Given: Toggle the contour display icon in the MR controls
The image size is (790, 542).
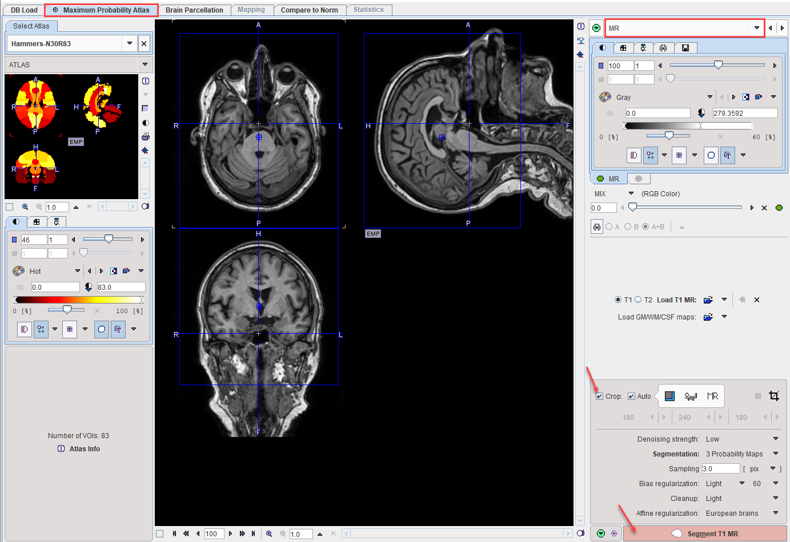Looking at the screenshot, I should point(711,155).
